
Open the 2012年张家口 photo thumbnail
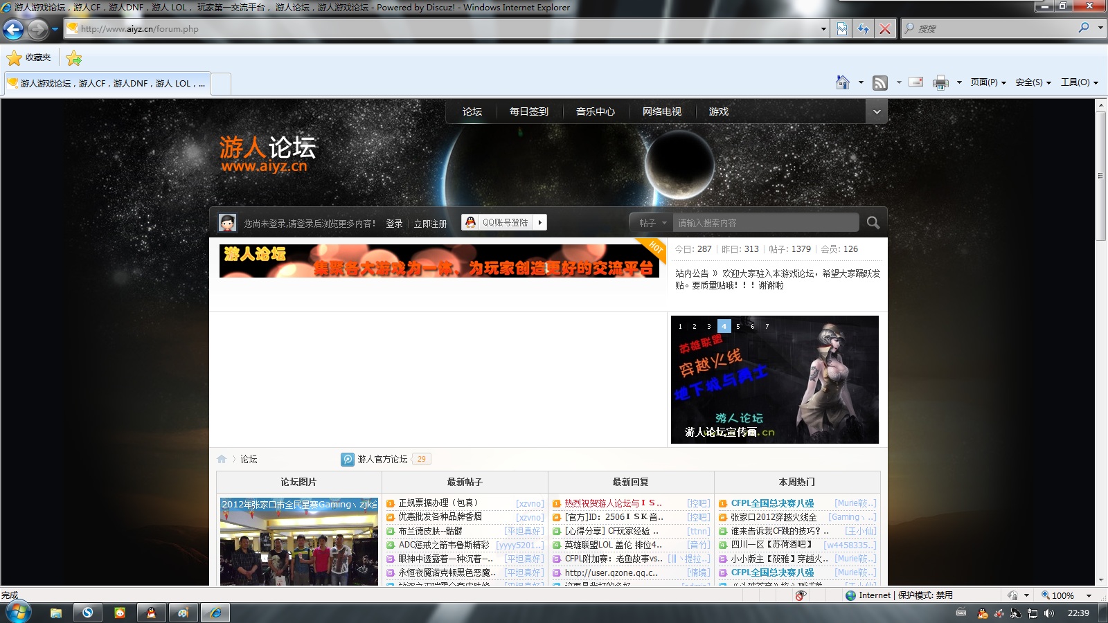pyautogui.click(x=298, y=541)
